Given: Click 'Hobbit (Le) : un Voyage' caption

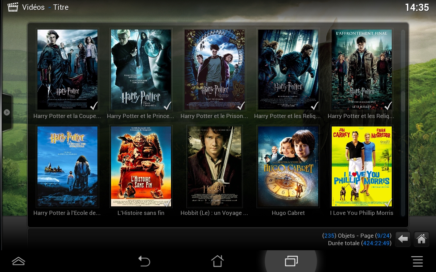Looking at the screenshot, I should [x=215, y=213].
